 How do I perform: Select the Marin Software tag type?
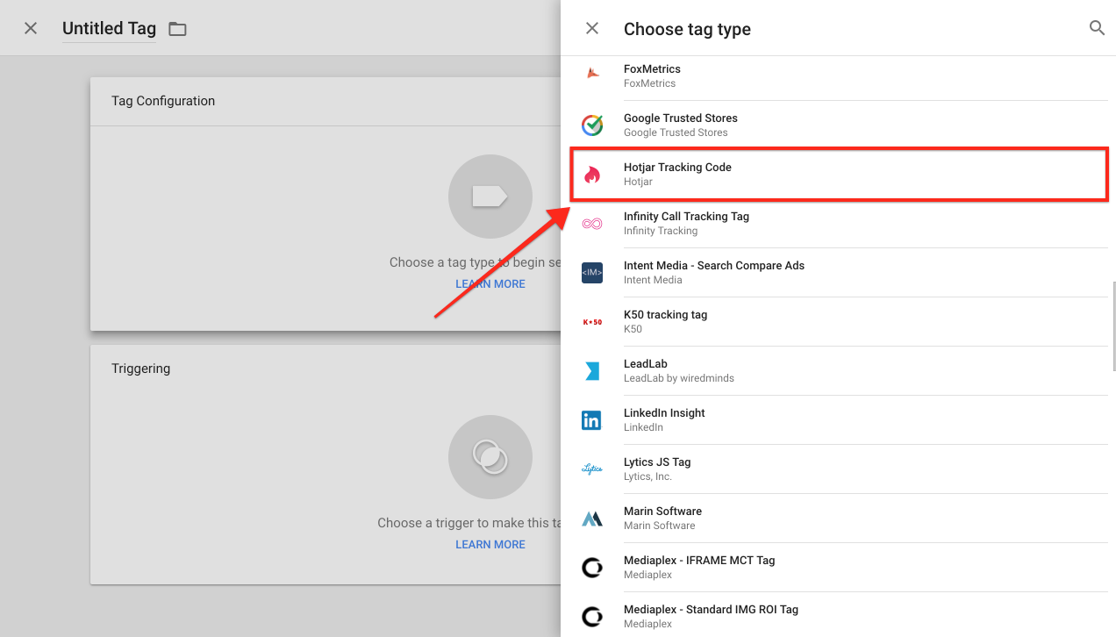pyautogui.click(x=839, y=518)
